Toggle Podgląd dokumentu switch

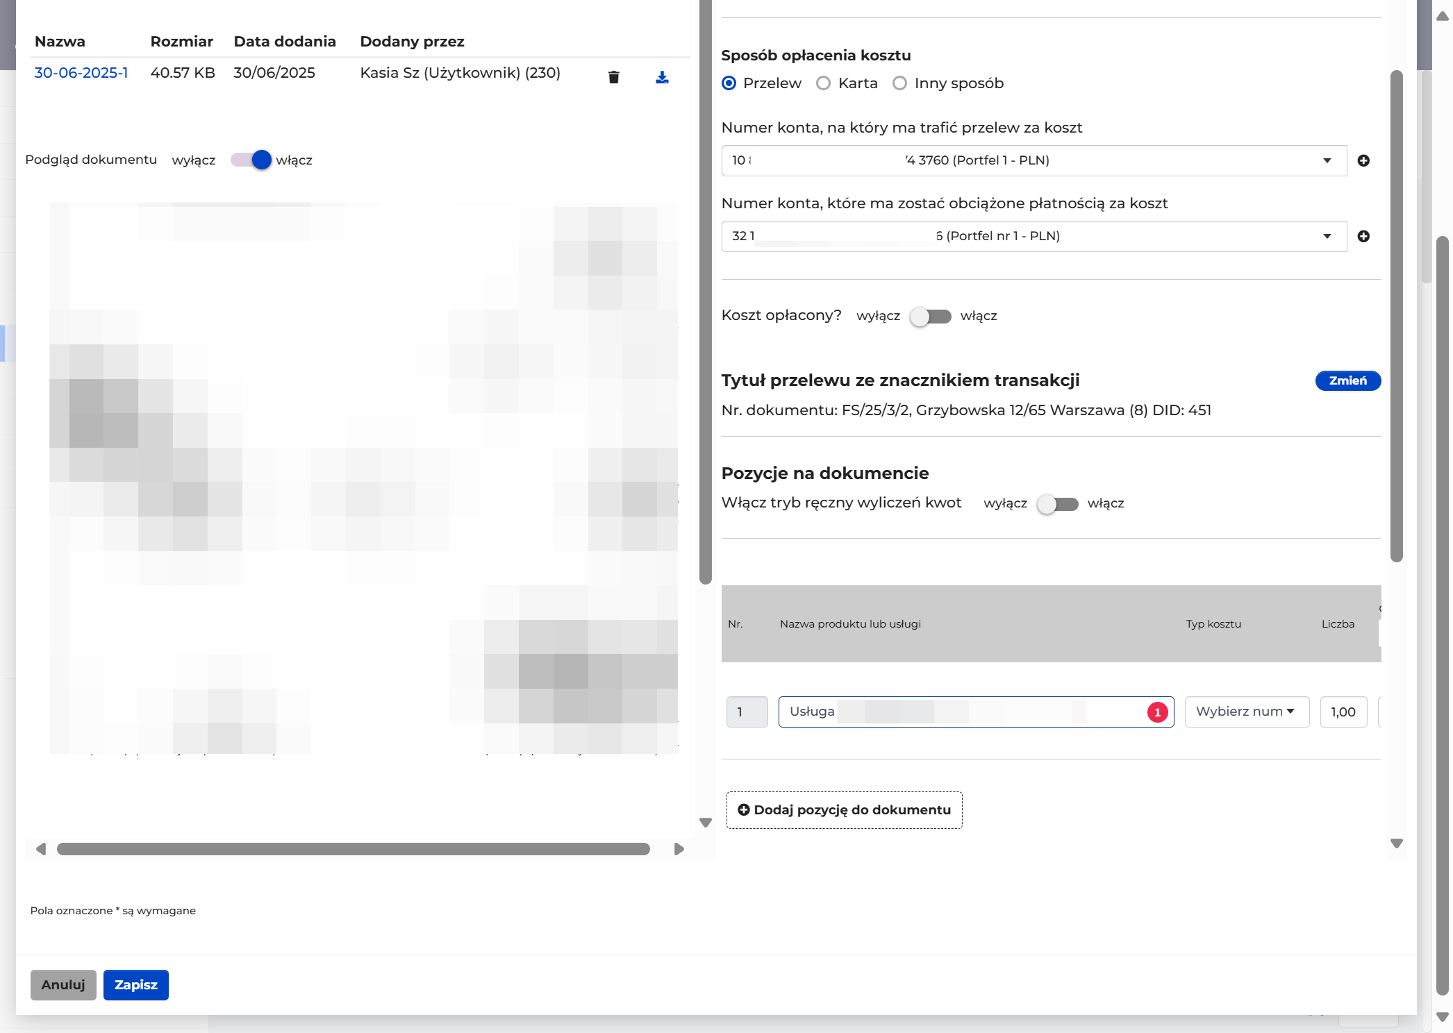tap(251, 160)
